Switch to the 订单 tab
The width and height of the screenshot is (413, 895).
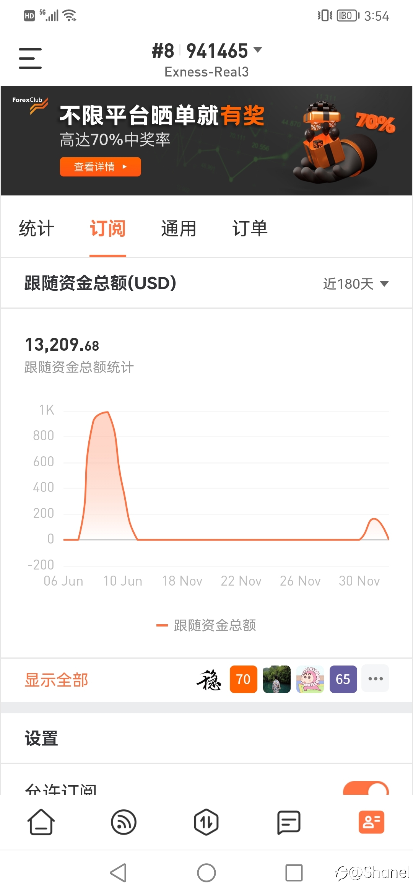point(250,228)
